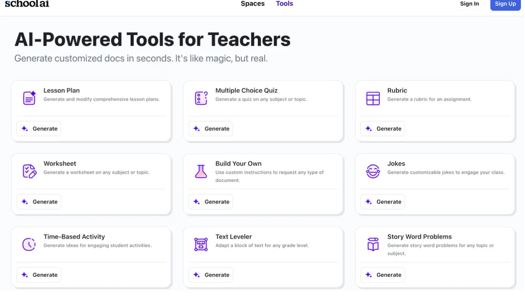Viewport: 525px width, 296px height.
Task: Click the Time-Based Activity title
Action: [74, 237]
